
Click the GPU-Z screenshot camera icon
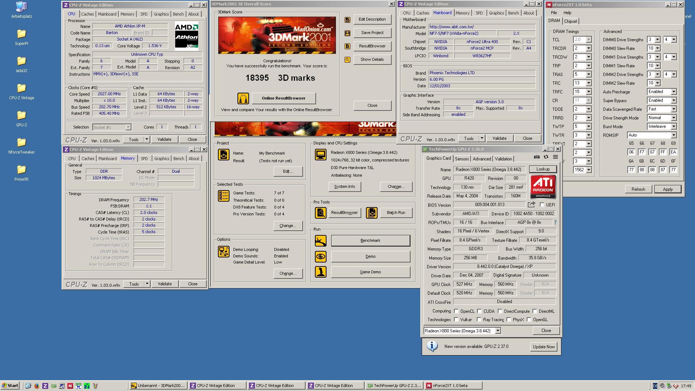coord(536,157)
